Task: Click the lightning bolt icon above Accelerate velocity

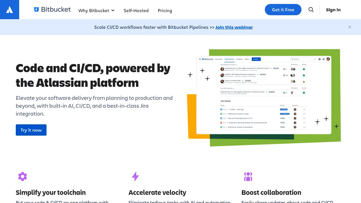Action: pyautogui.click(x=135, y=176)
